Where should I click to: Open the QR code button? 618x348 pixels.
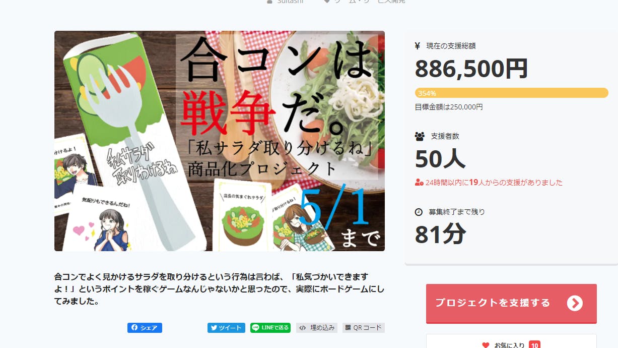[364, 328]
